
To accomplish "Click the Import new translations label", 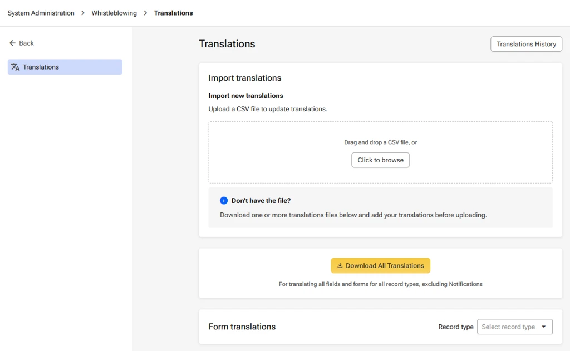I will coord(245,96).
